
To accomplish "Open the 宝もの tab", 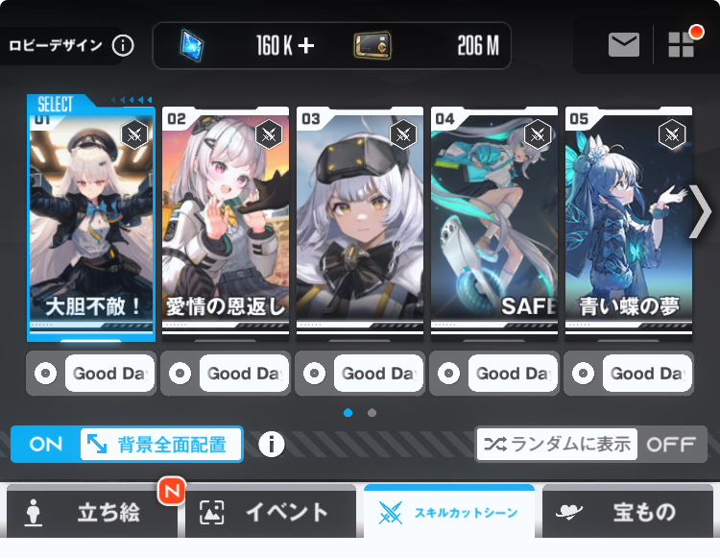I will [628, 512].
